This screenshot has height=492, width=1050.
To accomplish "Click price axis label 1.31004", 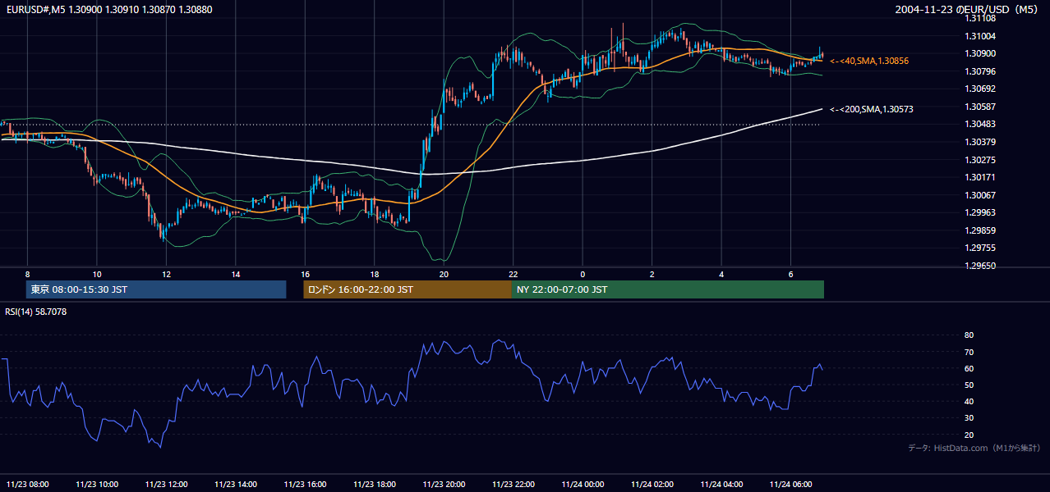I will pos(981,36).
